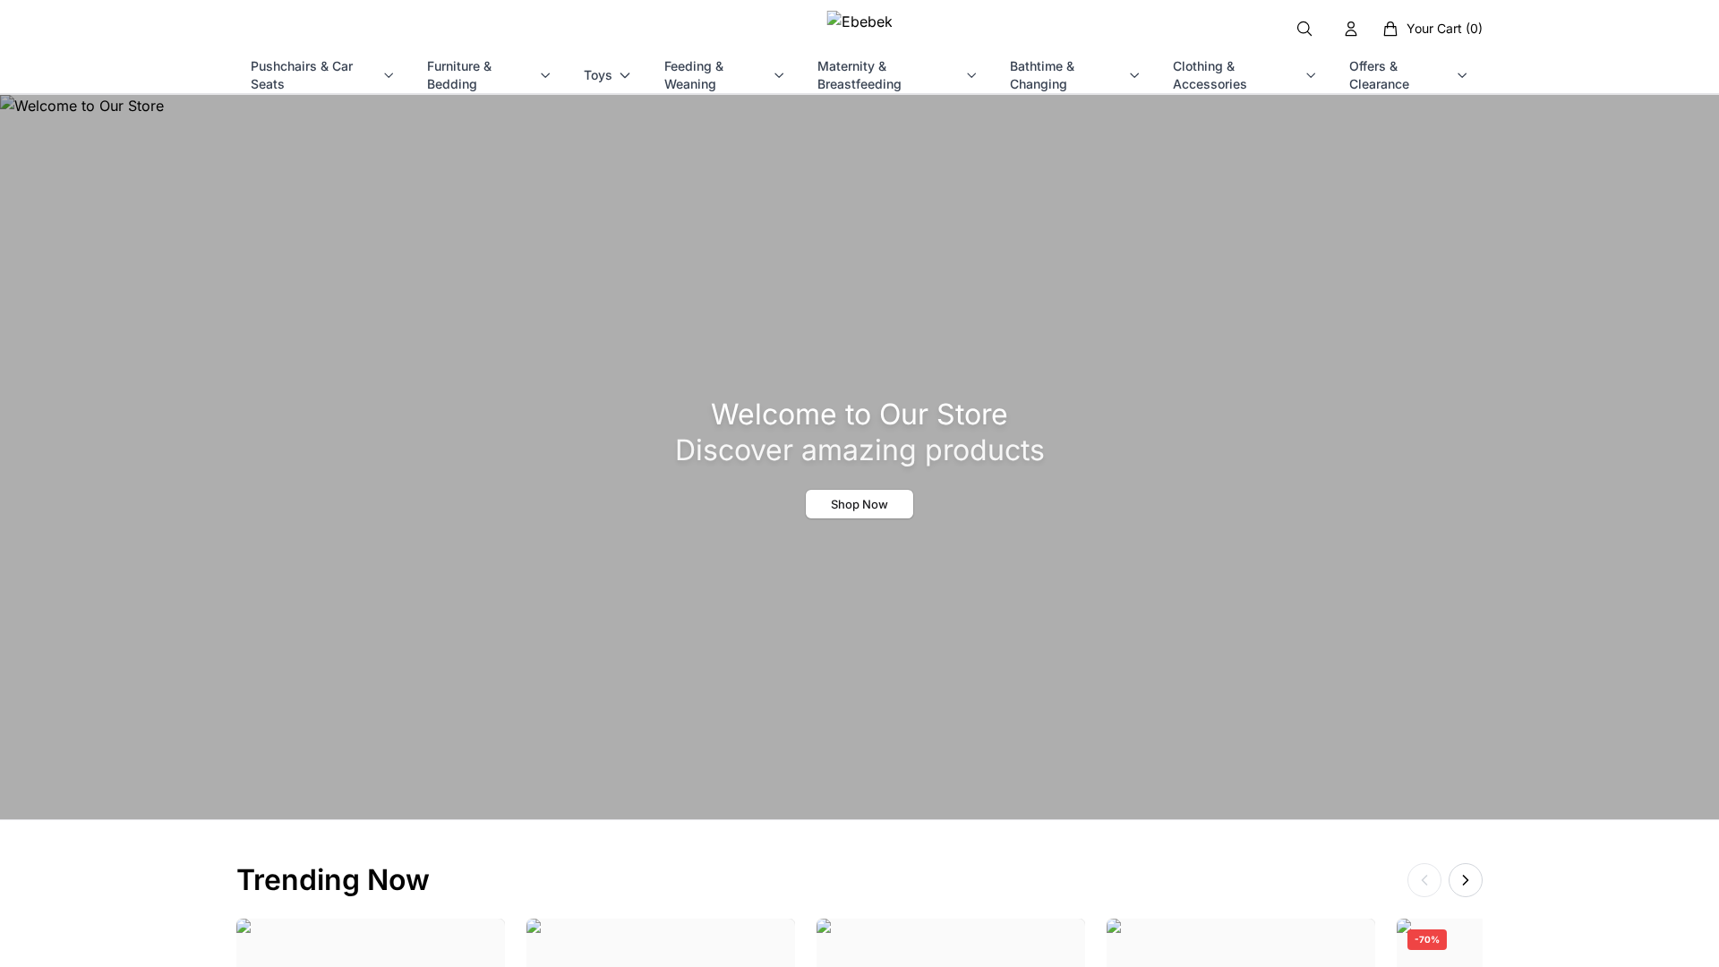The height and width of the screenshot is (967, 1719).
Task: Go to next Trending Now products
Action: pyautogui.click(x=1466, y=880)
